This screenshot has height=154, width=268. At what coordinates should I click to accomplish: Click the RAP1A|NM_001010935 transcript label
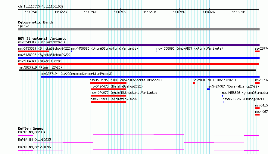[34, 140]
